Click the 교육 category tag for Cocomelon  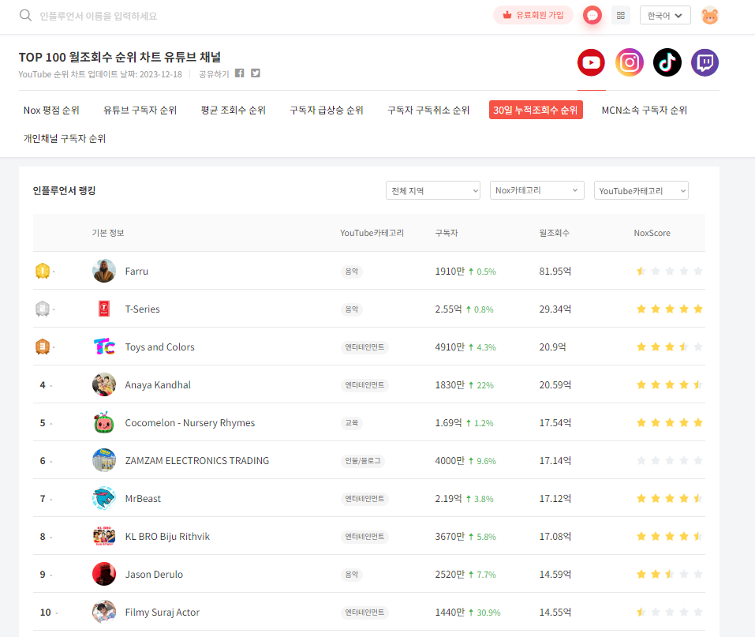(352, 423)
